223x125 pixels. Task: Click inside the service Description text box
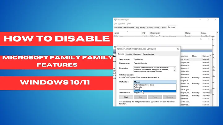click(153, 69)
